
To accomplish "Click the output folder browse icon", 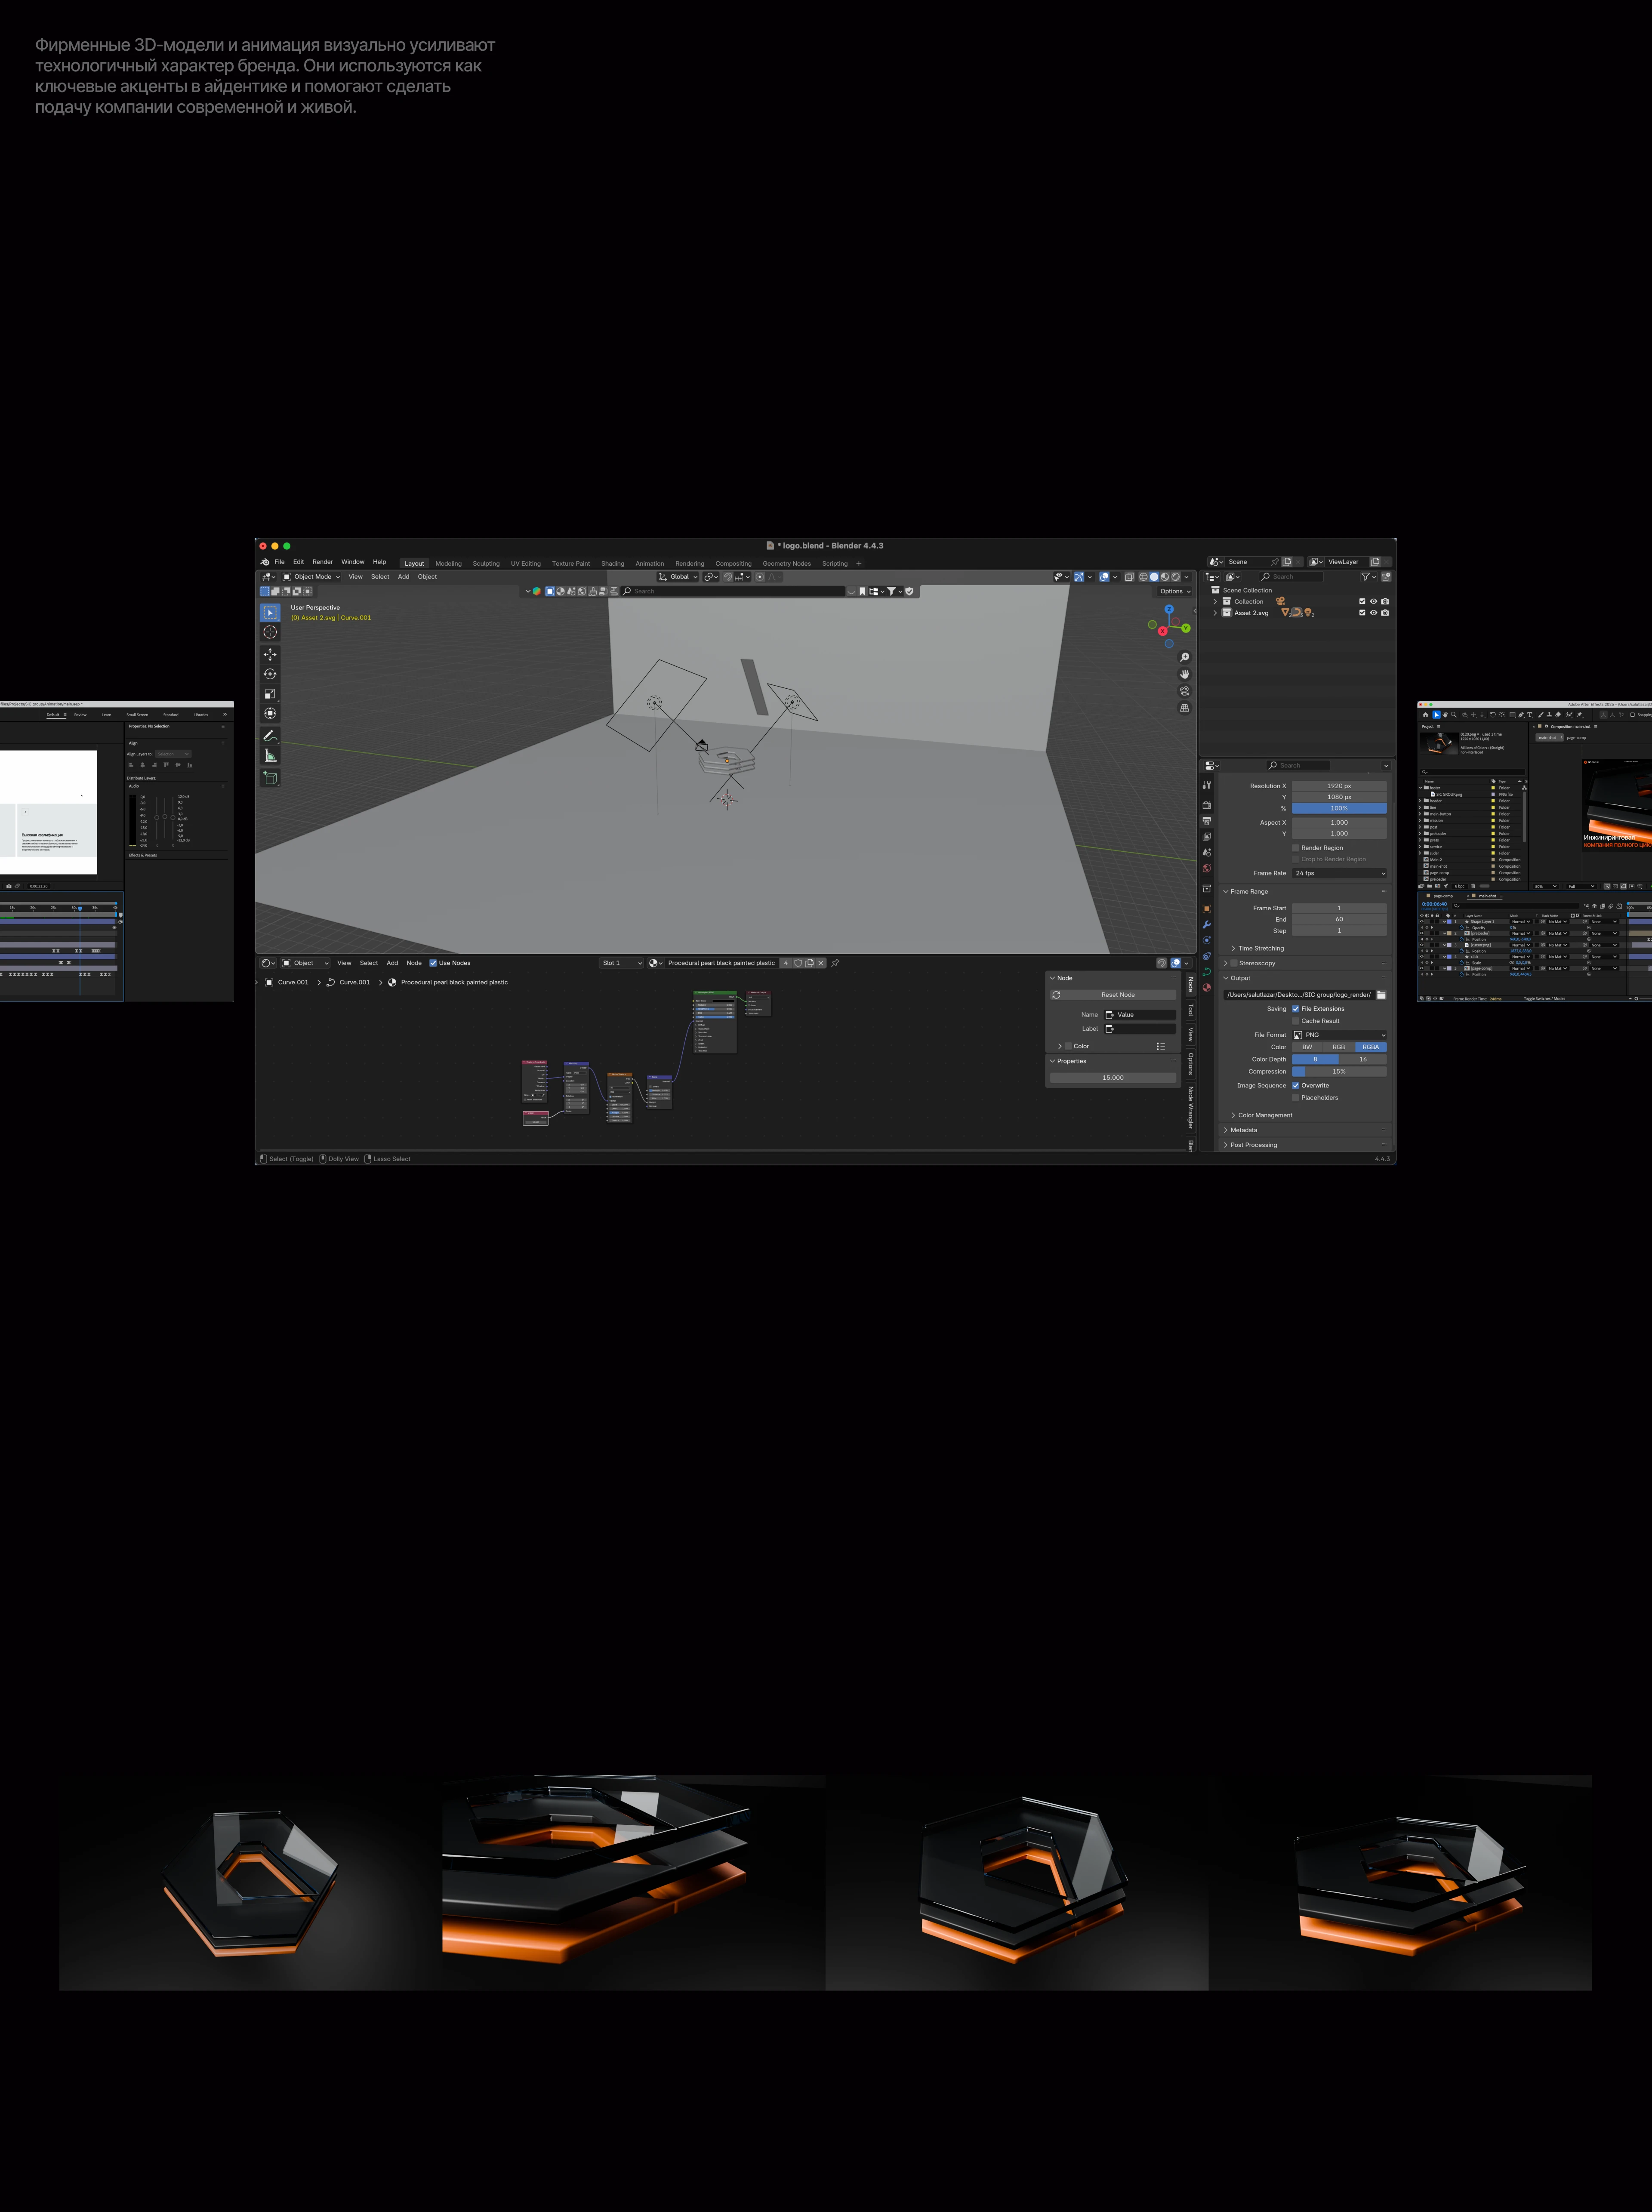I will (1381, 995).
